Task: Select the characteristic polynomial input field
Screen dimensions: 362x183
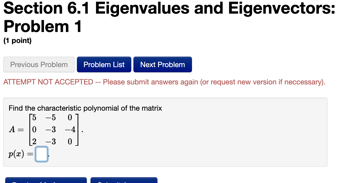Action: [x=41, y=153]
